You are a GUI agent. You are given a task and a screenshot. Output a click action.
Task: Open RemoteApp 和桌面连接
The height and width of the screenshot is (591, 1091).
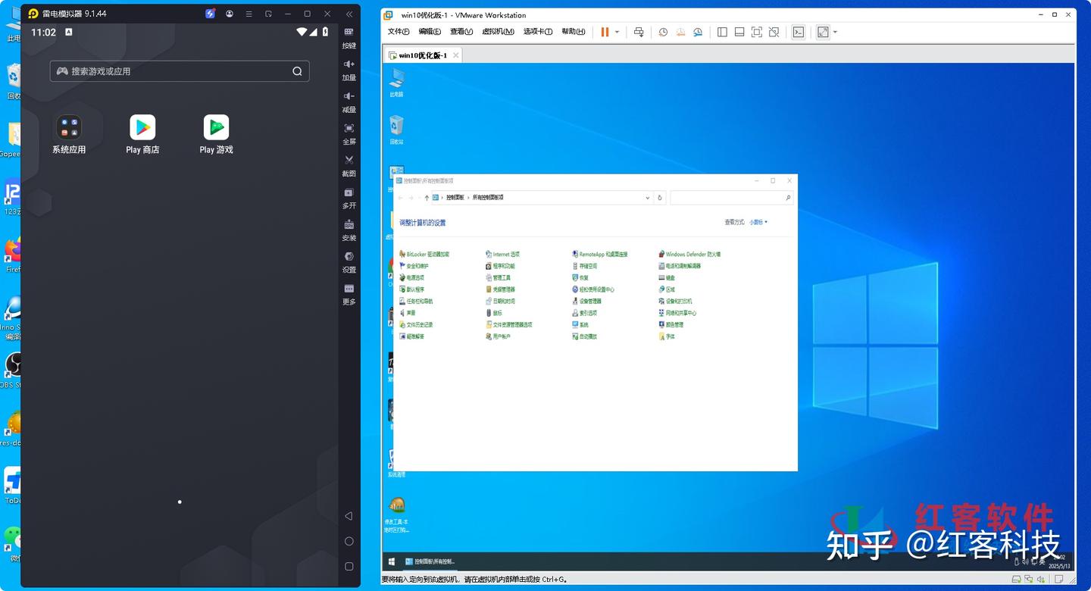(x=599, y=255)
